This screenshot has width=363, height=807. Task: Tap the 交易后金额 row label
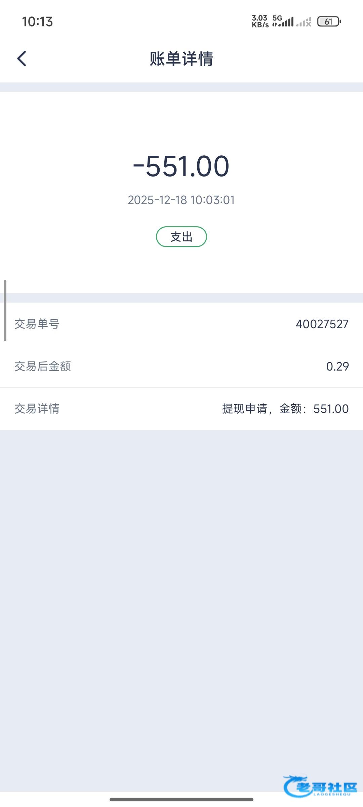43,367
